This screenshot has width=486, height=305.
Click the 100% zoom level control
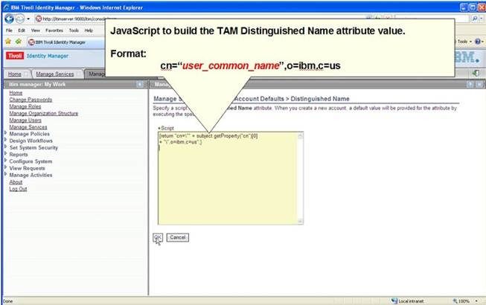tap(461, 301)
